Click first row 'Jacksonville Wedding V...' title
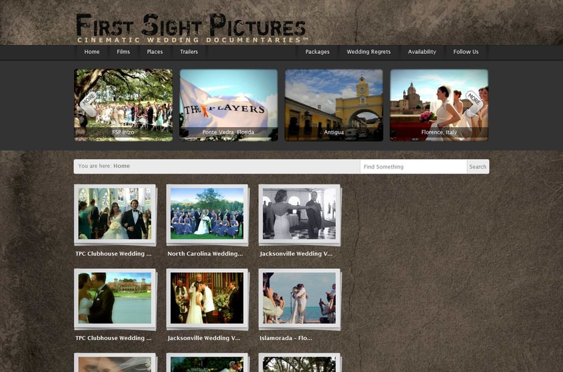The image size is (563, 372). coord(296,254)
